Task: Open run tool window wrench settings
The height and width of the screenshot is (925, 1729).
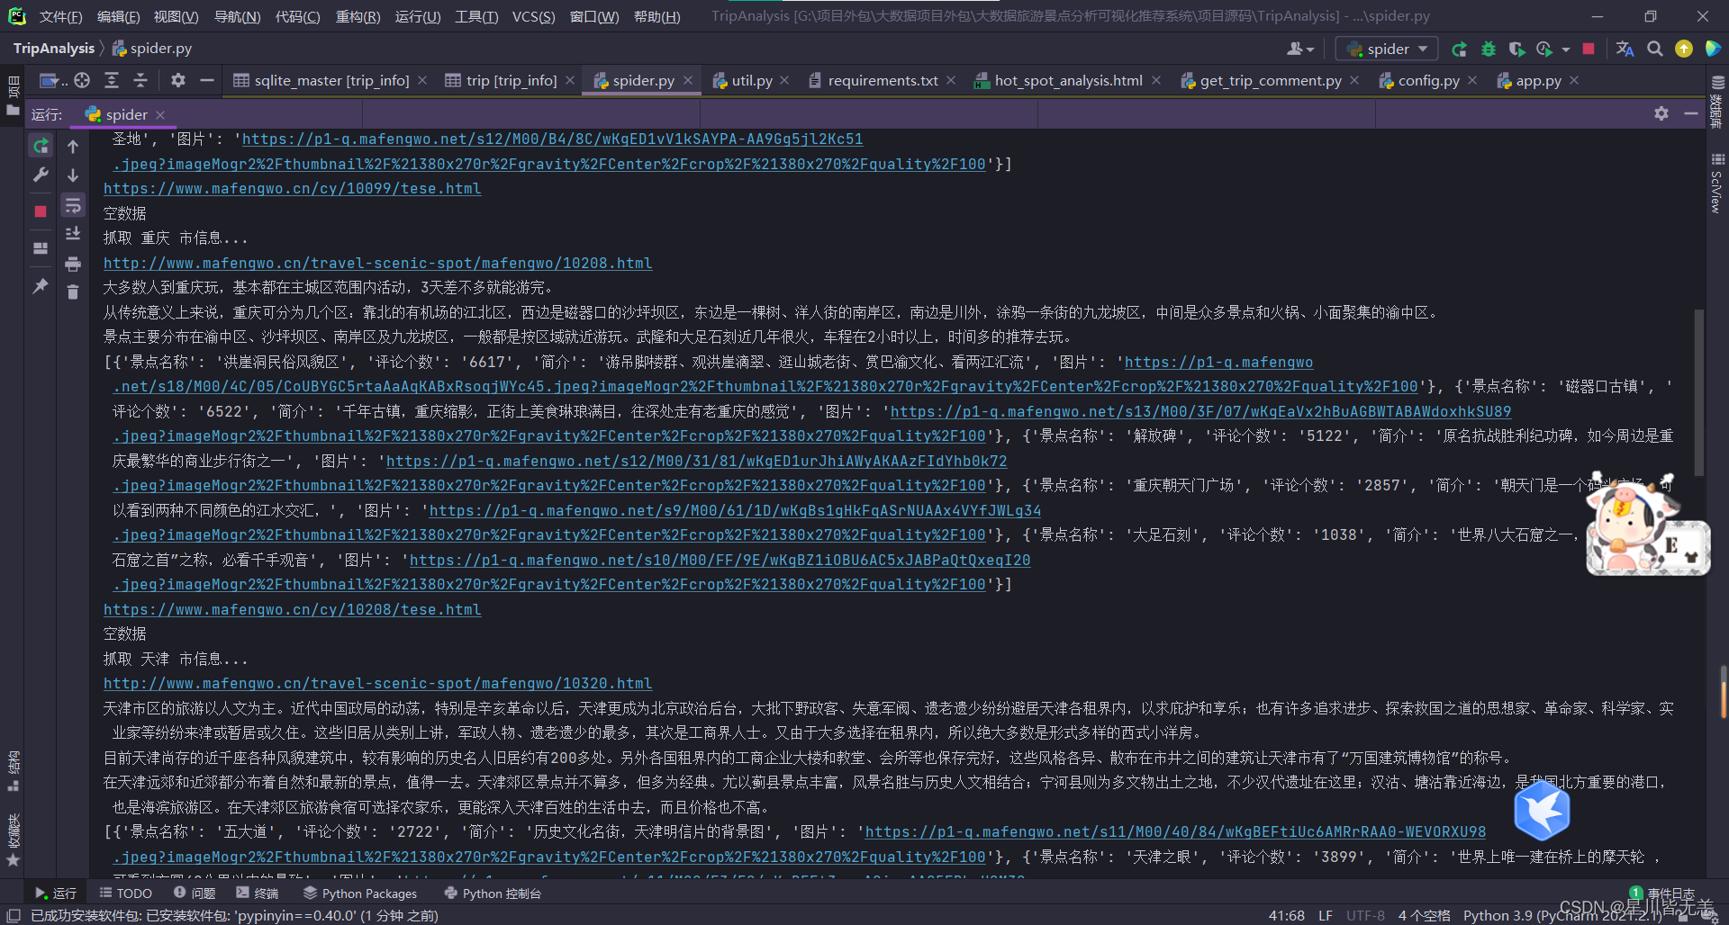Action: (x=41, y=175)
